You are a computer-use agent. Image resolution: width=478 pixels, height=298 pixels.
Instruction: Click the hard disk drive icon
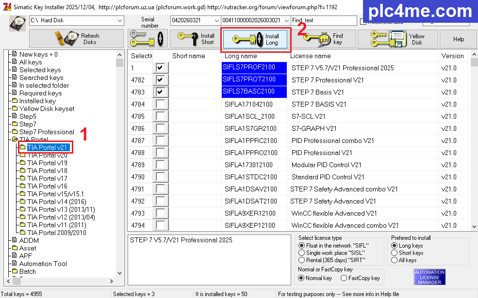(17, 23)
